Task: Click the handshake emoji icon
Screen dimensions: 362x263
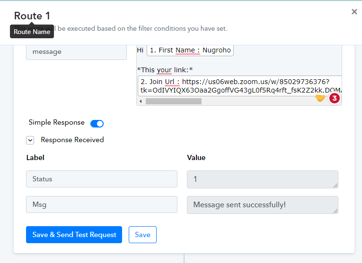Action: (320, 98)
